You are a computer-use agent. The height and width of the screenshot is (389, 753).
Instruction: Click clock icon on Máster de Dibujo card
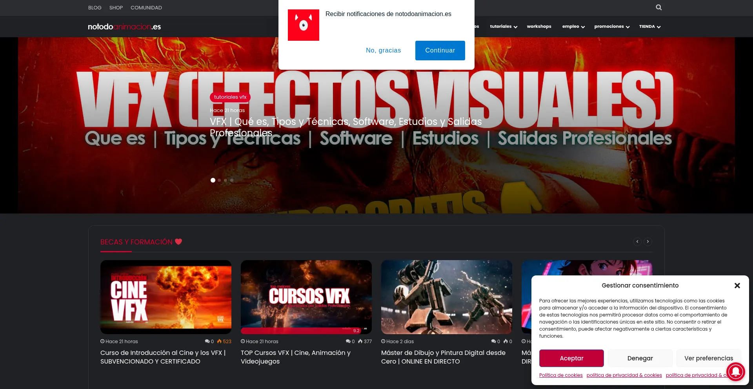(383, 342)
